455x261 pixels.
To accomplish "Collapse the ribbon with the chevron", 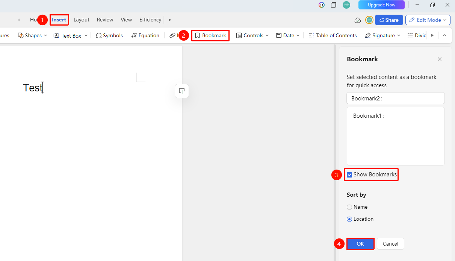I will [444, 35].
